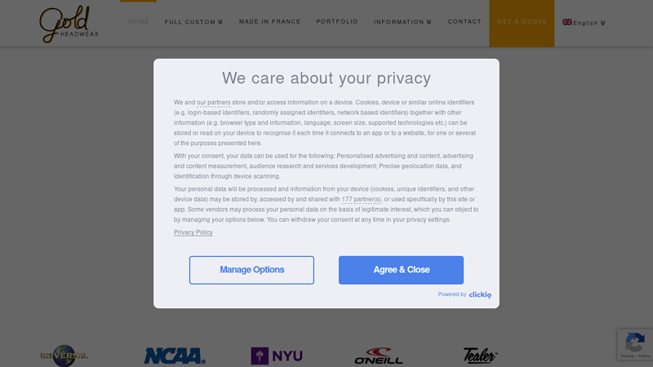Viewport: 653px width, 367px height.
Task: Click the Manage Options button
Action: pos(251,270)
